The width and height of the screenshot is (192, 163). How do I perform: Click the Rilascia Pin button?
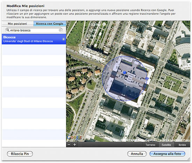(20, 154)
